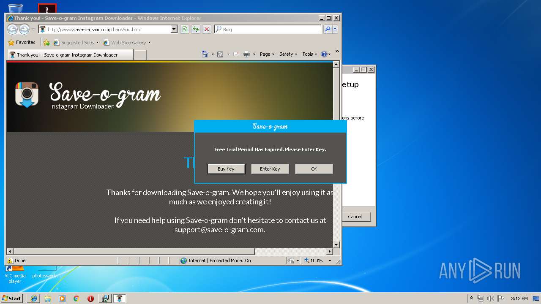Expand the address bar history dropdown
The height and width of the screenshot is (304, 541).
(x=174, y=30)
